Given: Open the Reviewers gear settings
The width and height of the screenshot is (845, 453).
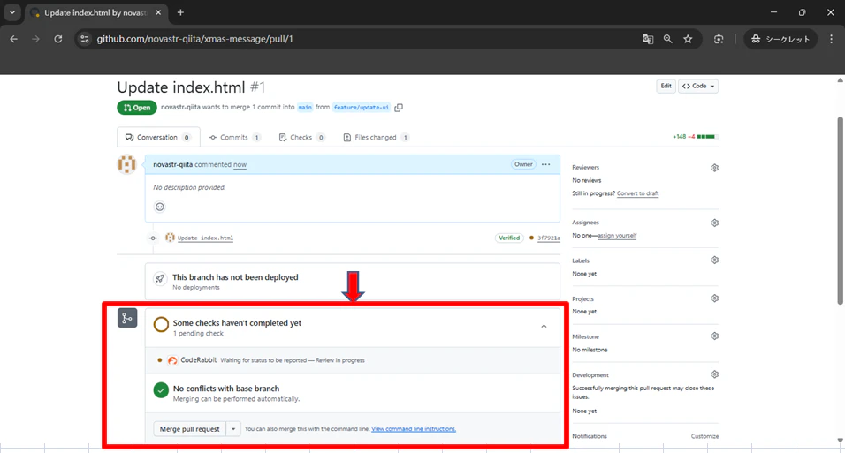Looking at the screenshot, I should click(x=714, y=168).
